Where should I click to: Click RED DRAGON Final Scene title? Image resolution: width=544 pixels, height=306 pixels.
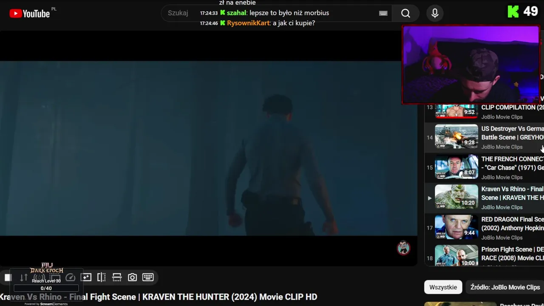pyautogui.click(x=513, y=224)
